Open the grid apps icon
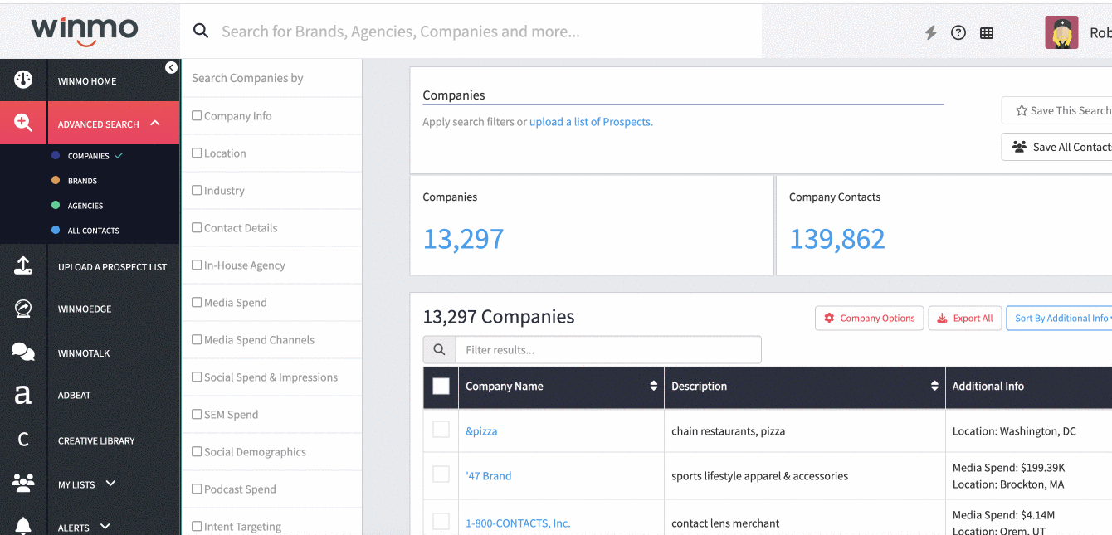 click(987, 33)
